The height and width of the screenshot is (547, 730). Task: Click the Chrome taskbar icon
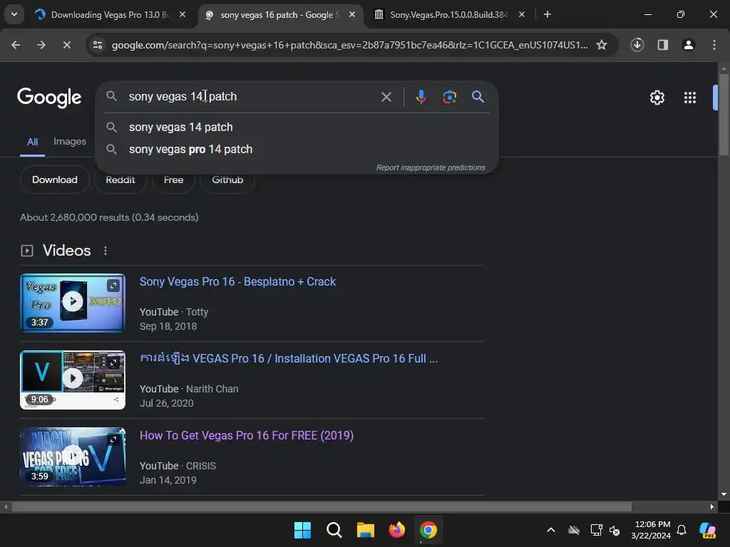click(428, 530)
